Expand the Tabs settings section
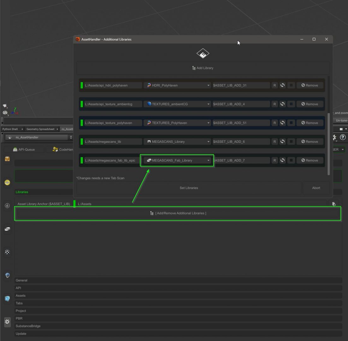This screenshot has width=348, height=341. click(178, 303)
